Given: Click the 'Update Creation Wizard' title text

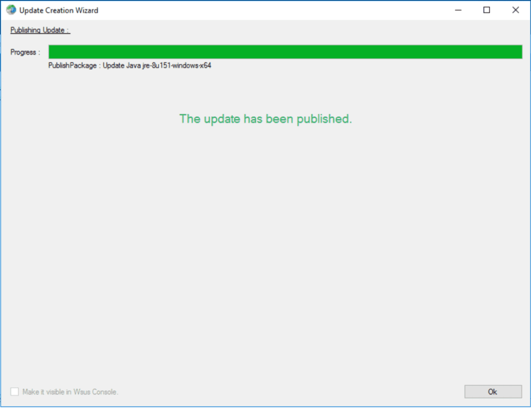Looking at the screenshot, I should 58,9.
